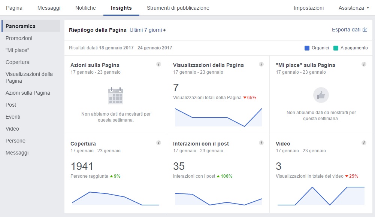Open Promozioni in the sidebar
Viewport: 375px width, 217px height.
[x=19, y=38]
